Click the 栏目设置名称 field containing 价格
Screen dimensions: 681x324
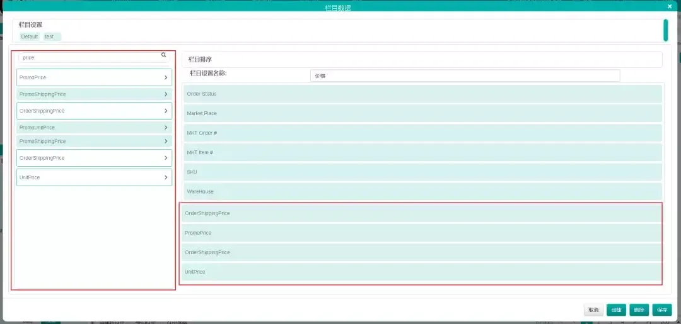point(465,75)
